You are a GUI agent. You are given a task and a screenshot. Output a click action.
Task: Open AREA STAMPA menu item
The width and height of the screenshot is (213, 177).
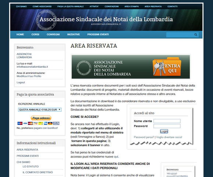[x=131, y=7]
